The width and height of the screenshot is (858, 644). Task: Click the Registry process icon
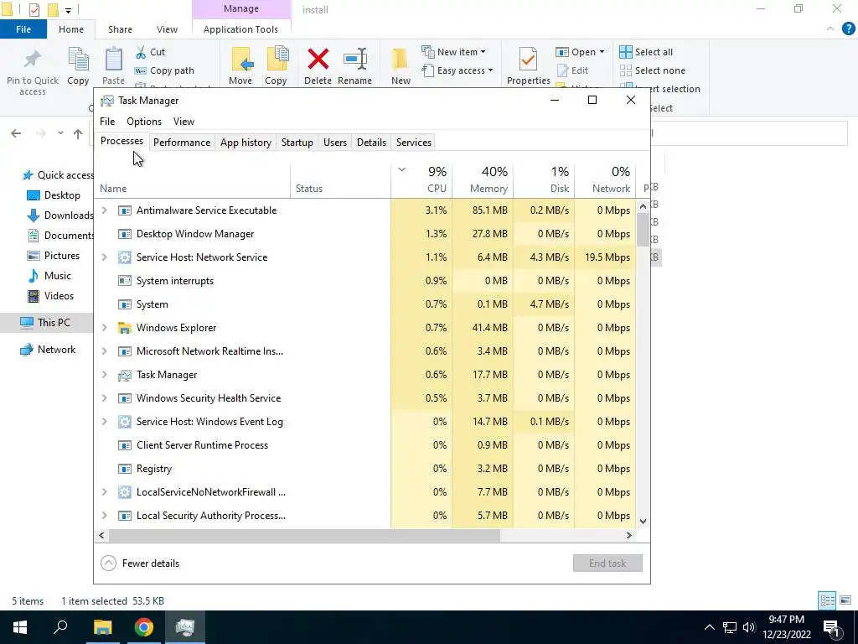click(125, 469)
